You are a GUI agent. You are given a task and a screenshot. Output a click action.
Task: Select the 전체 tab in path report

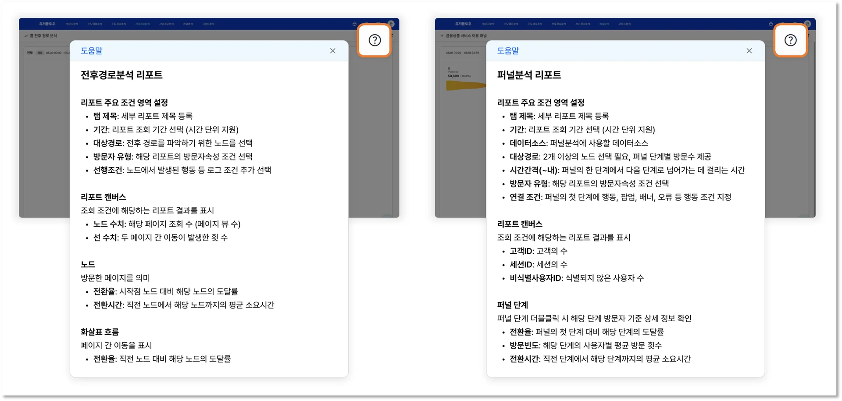[x=30, y=53]
